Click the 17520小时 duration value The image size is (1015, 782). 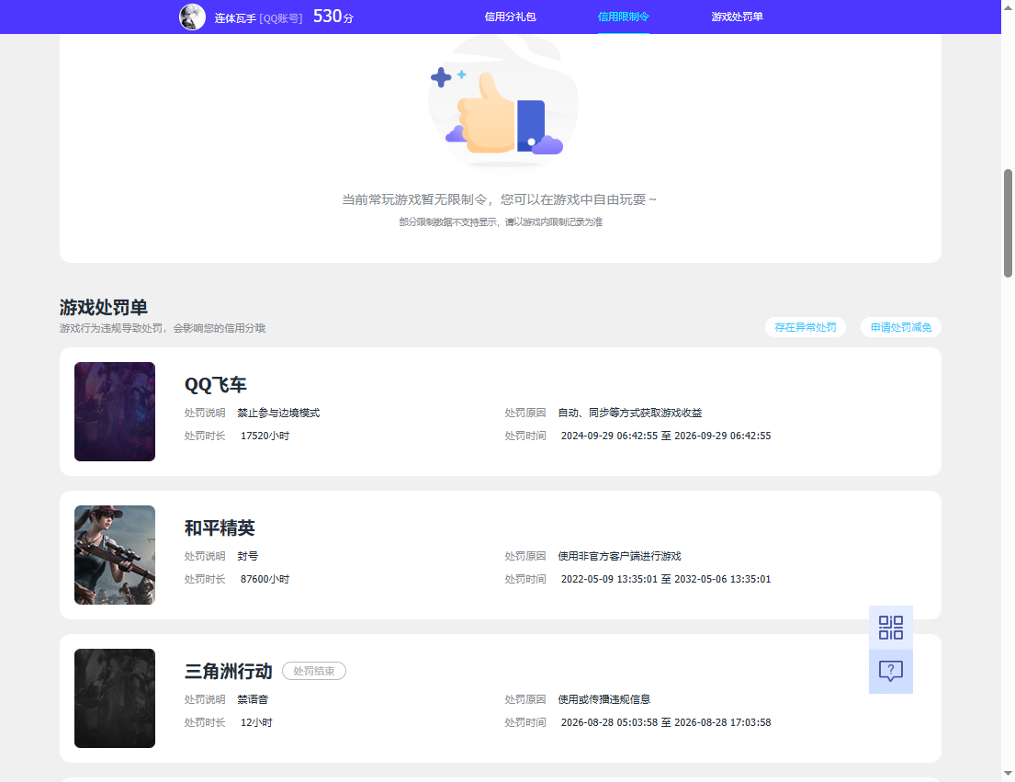(265, 436)
